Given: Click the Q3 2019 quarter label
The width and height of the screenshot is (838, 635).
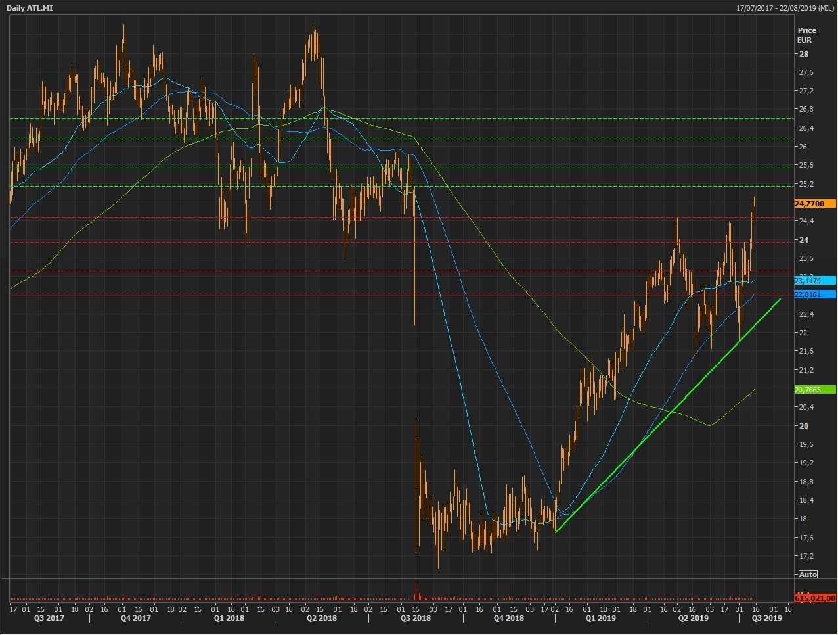Looking at the screenshot, I should 767,618.
